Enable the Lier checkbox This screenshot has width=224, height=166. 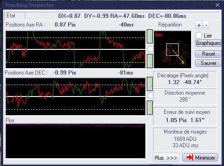(199, 35)
